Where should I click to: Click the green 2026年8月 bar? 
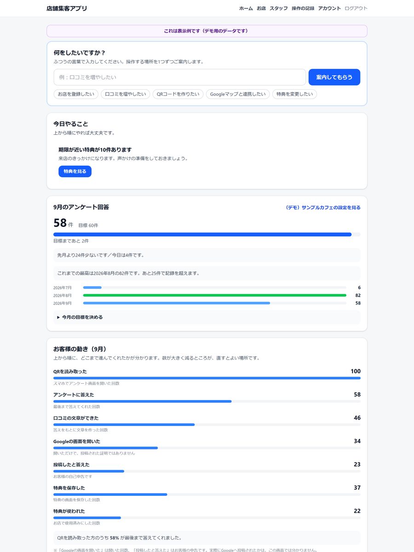click(x=215, y=295)
